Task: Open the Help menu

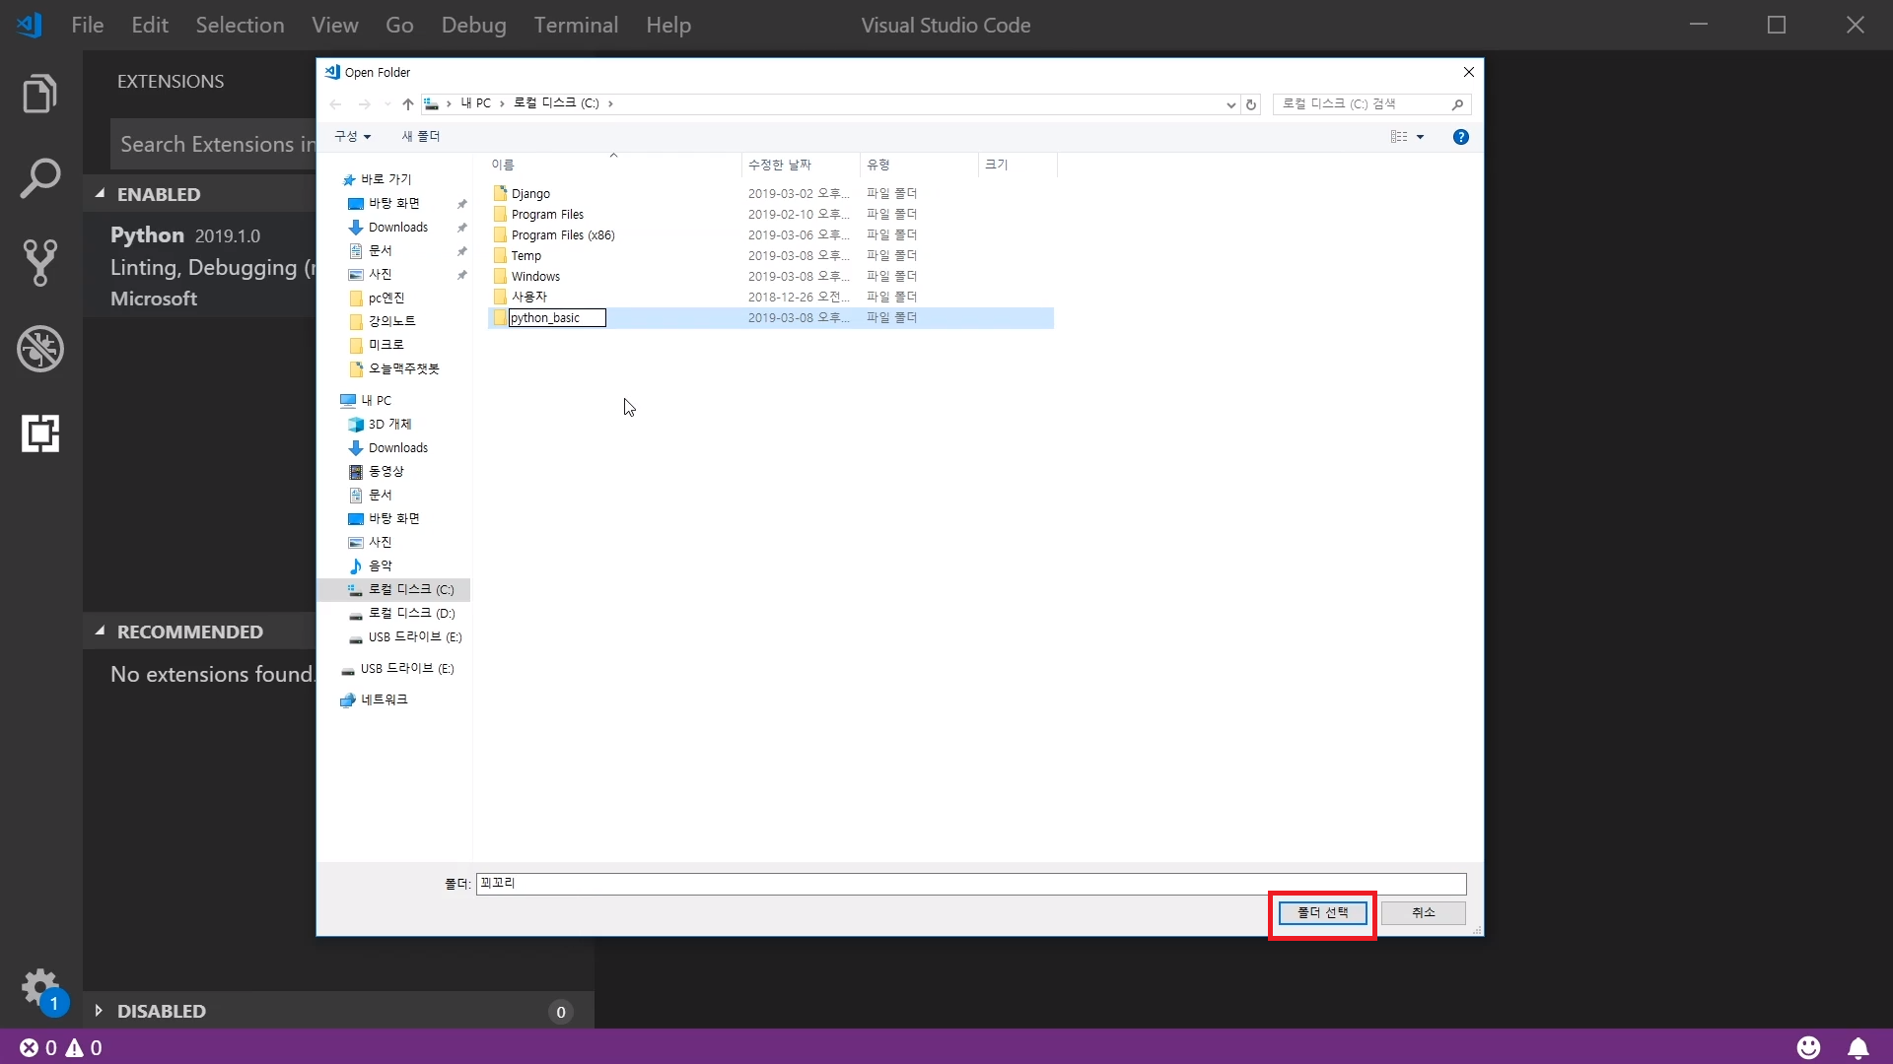Action: pos(668,25)
